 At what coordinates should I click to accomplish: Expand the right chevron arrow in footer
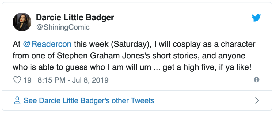pos(257,100)
